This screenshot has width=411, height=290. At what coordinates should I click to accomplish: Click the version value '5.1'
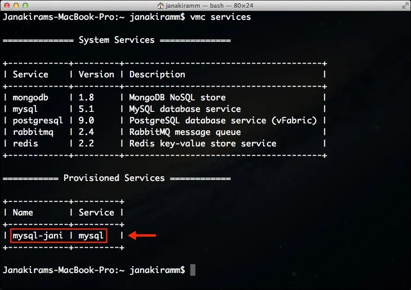87,109
